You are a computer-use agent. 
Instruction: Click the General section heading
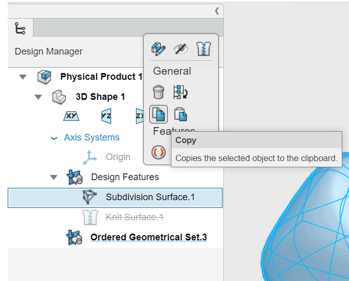point(172,71)
